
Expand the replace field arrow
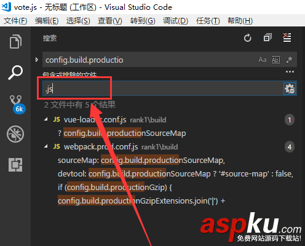37,60
